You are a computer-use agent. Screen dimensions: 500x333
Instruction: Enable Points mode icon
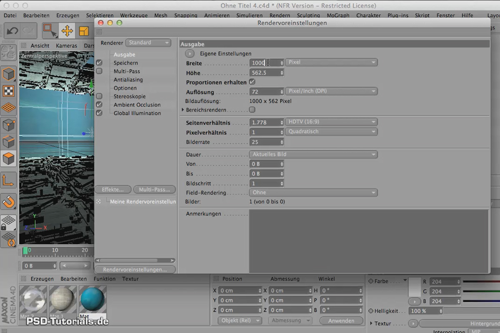coord(9,125)
